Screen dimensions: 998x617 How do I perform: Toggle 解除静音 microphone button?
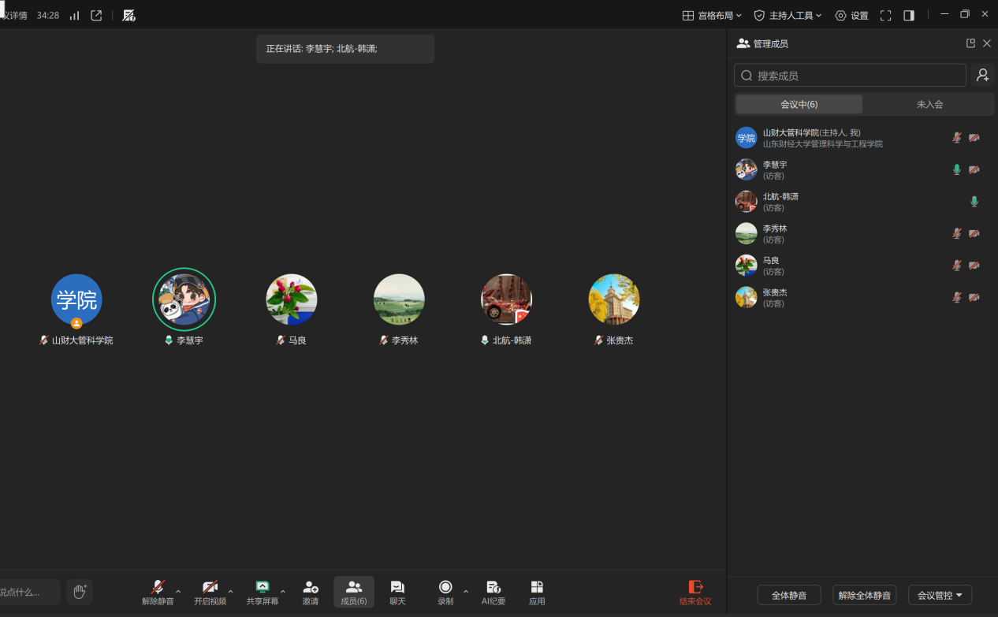pyautogui.click(x=158, y=593)
